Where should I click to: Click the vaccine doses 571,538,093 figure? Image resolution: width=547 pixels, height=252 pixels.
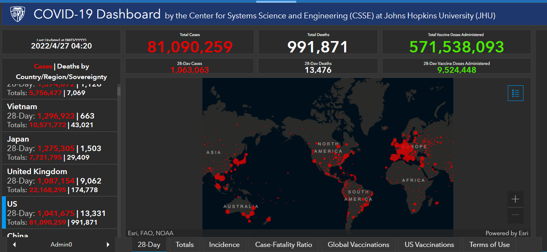[x=457, y=47]
